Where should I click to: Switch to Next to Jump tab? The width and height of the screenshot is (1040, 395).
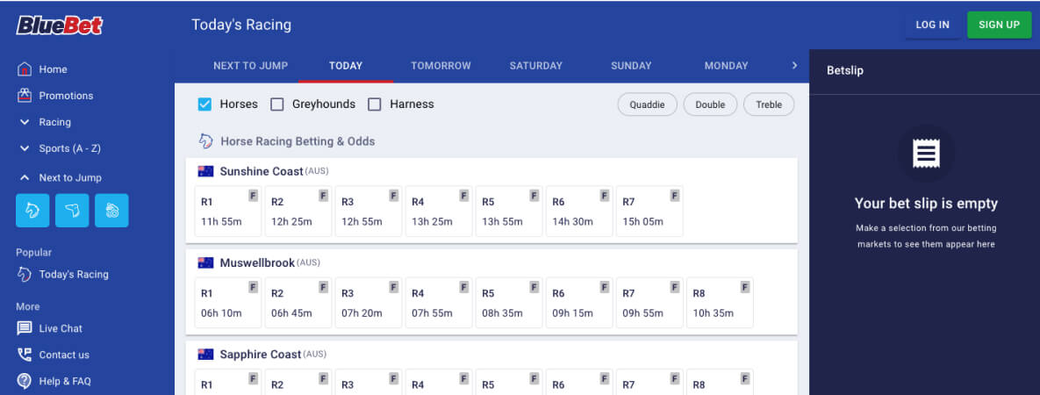point(251,66)
